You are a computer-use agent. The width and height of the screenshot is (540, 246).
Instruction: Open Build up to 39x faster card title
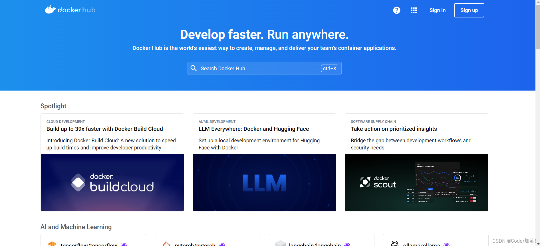click(104, 129)
